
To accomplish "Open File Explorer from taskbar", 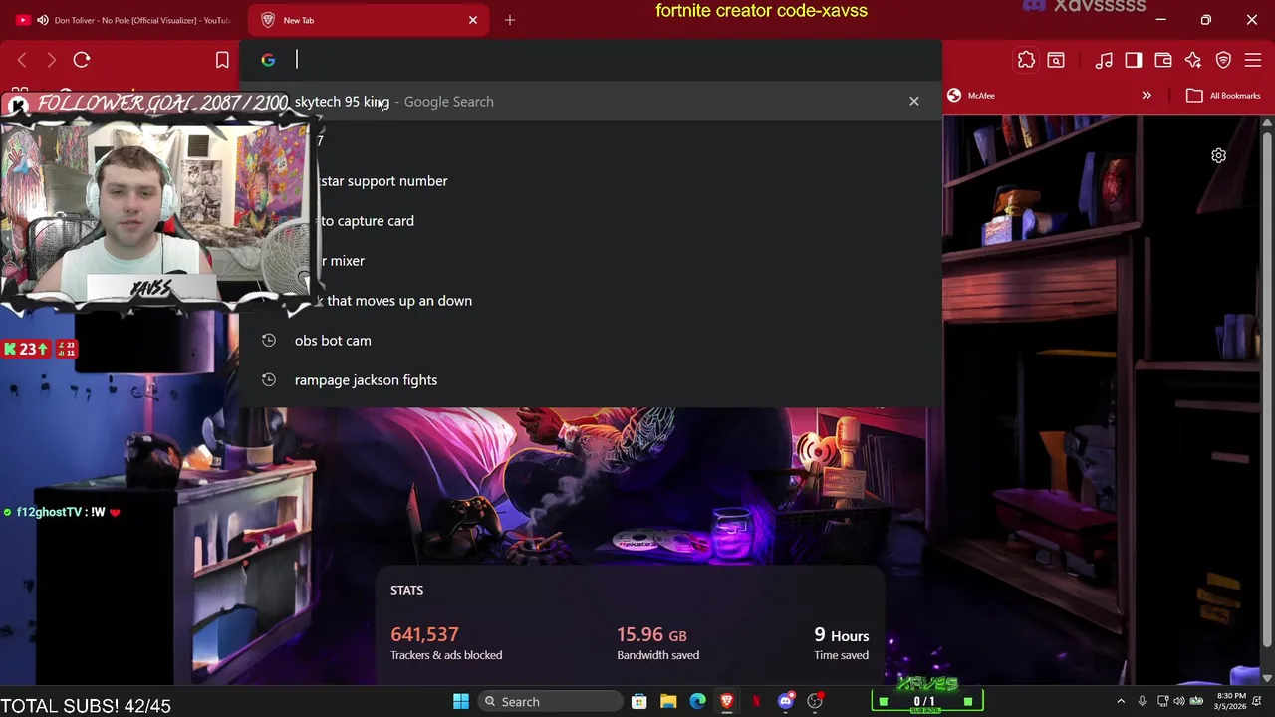I will pyautogui.click(x=668, y=702).
